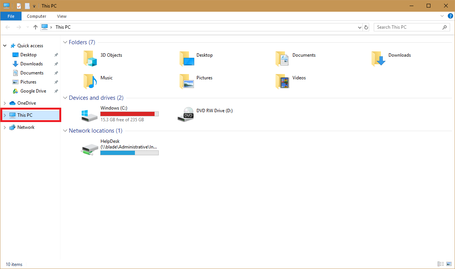
Task: Click the Refresh button in address bar
Action: (x=366, y=27)
